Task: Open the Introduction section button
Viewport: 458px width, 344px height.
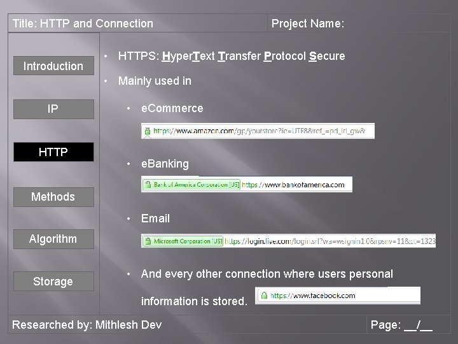Action: [x=53, y=66]
